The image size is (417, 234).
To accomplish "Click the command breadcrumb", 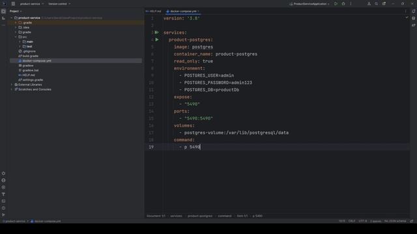I will pos(225,216).
